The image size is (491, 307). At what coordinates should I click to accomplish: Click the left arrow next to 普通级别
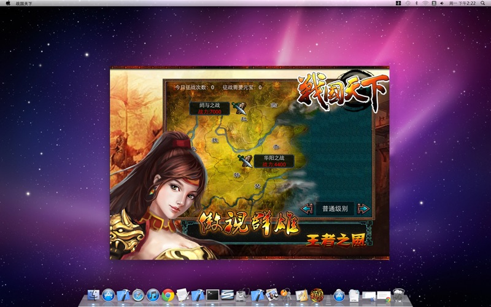tap(307, 209)
